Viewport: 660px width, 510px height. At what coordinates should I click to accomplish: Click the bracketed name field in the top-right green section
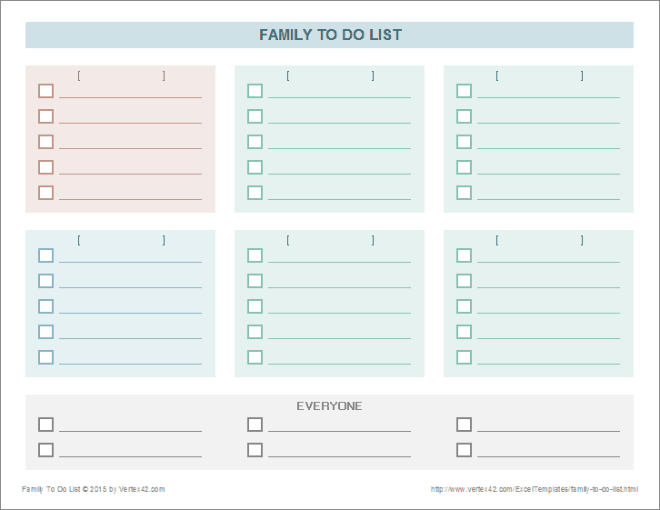(x=539, y=76)
